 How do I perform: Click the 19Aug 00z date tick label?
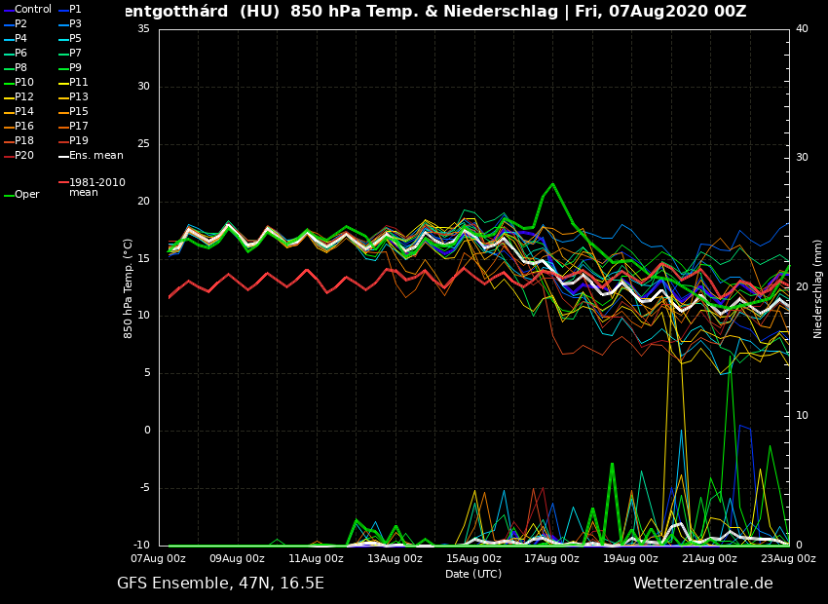pos(630,559)
